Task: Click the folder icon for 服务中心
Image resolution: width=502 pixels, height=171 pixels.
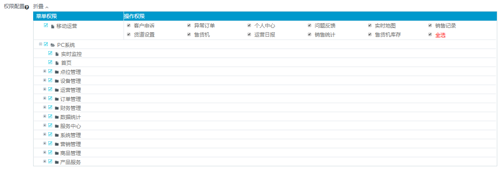Action: [x=57, y=126]
